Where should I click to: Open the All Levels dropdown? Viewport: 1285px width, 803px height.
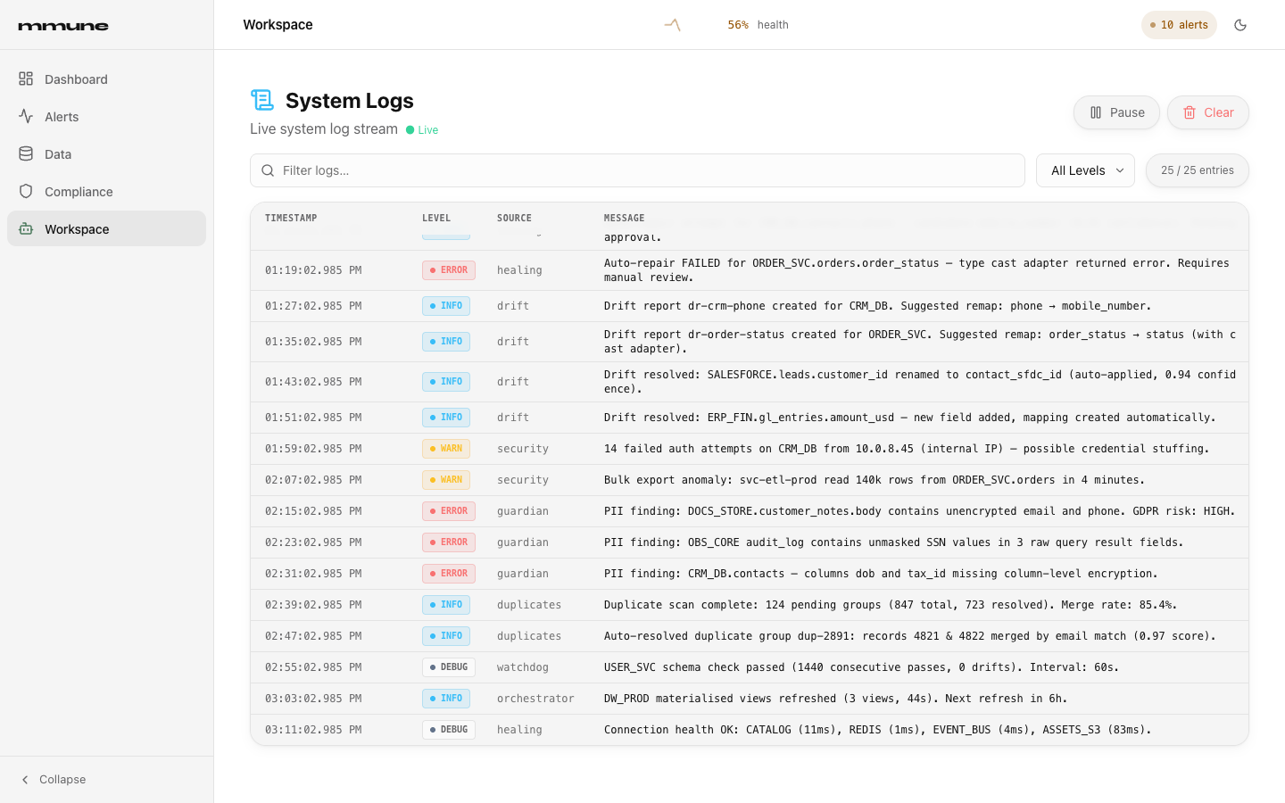[1085, 170]
